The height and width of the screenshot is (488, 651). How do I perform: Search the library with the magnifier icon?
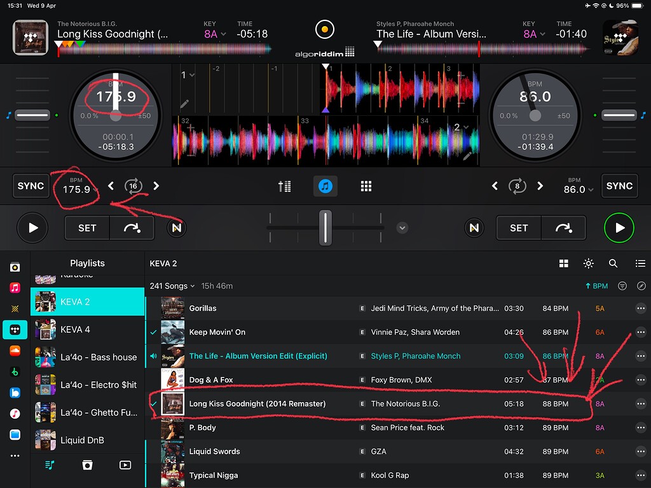click(x=613, y=263)
